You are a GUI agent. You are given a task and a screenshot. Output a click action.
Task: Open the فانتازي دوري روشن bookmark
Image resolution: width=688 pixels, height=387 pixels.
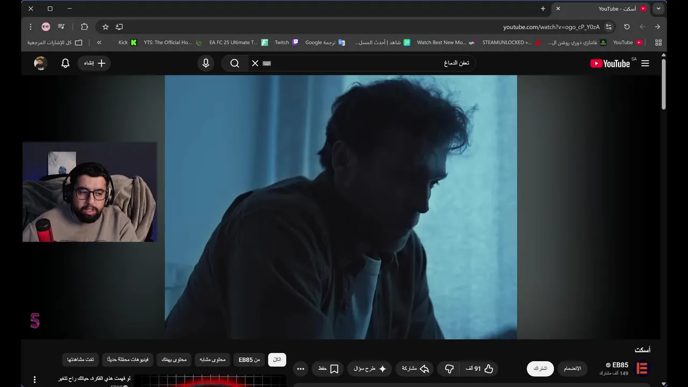pyautogui.click(x=577, y=42)
